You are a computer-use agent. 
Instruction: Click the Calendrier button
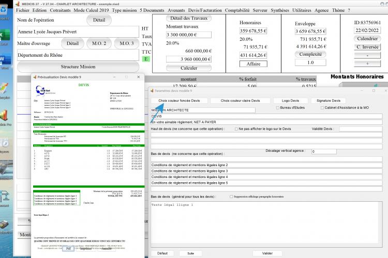tap(367, 39)
